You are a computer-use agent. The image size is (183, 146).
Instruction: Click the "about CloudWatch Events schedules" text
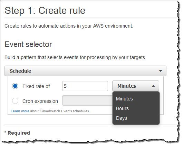tap(60, 111)
